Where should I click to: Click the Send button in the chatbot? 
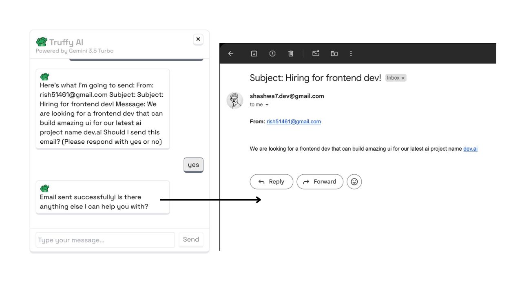coord(191,240)
